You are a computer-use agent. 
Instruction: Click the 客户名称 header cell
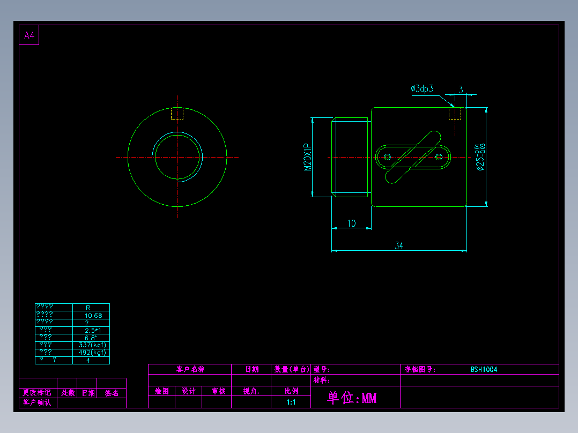pyautogui.click(x=190, y=369)
